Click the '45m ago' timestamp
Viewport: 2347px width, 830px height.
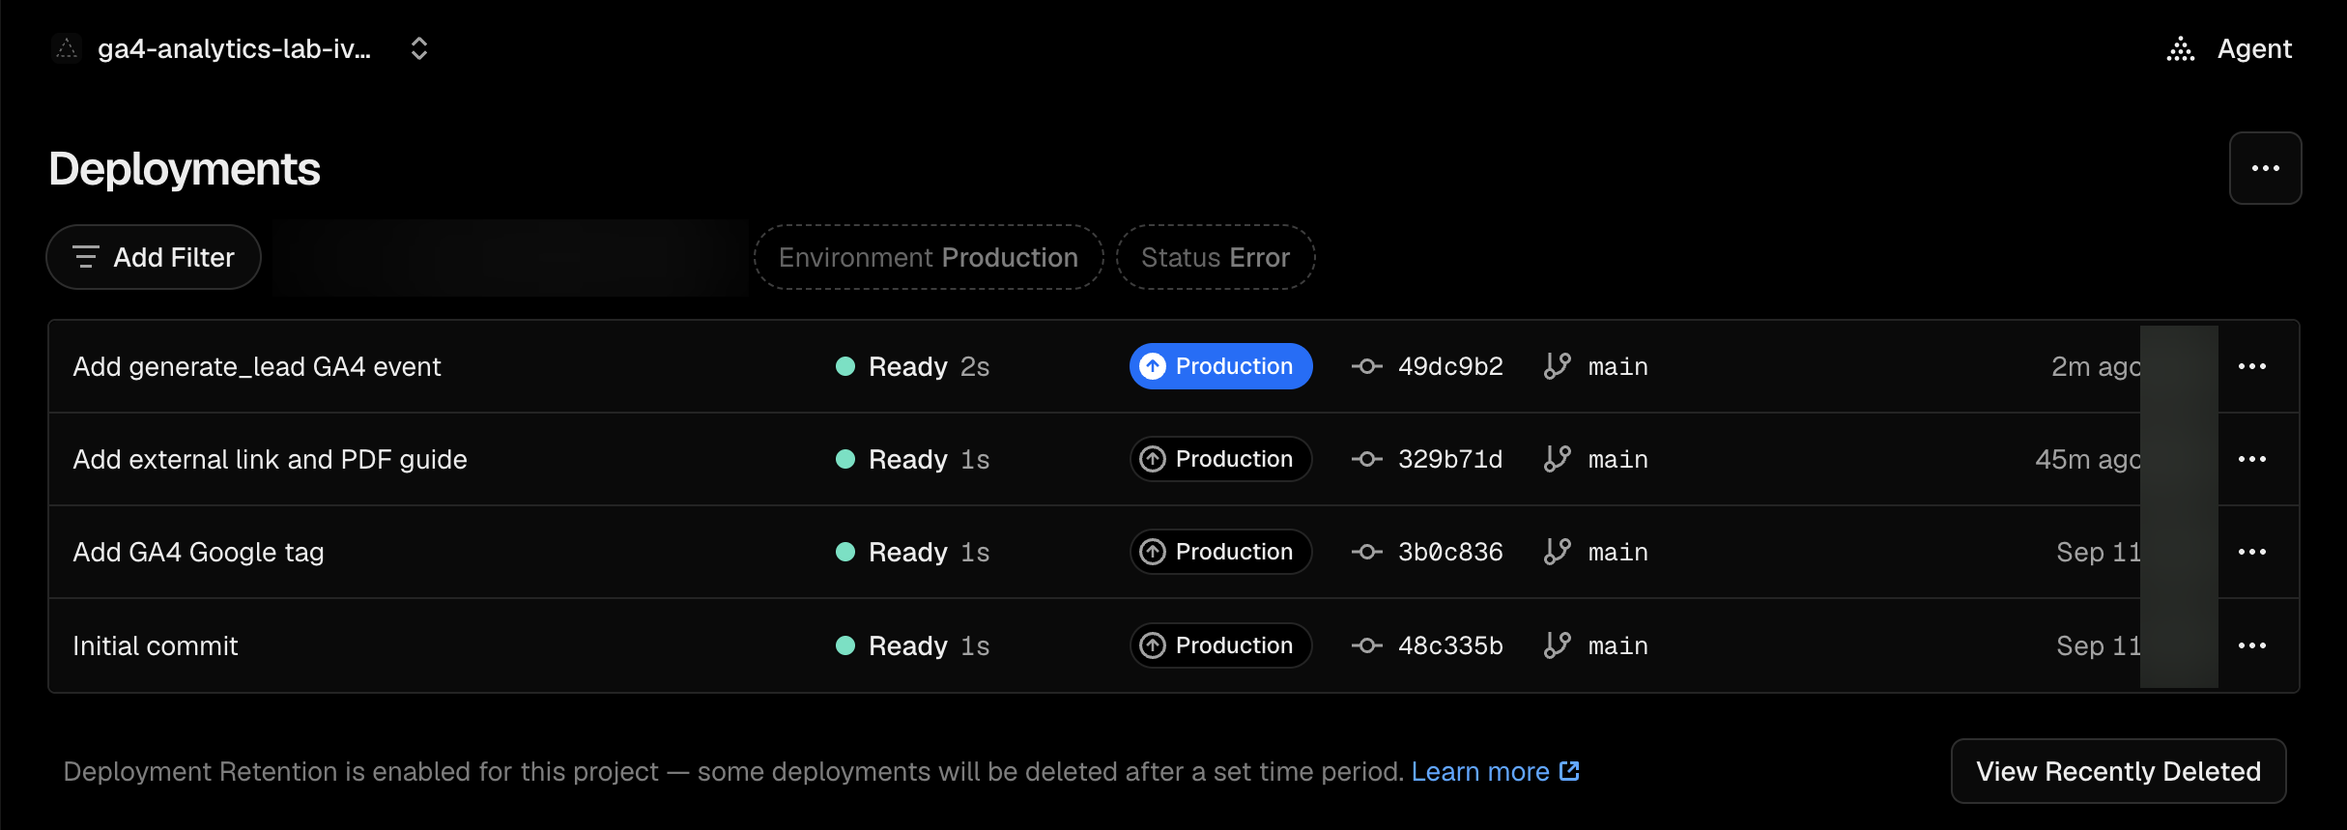[2088, 459]
